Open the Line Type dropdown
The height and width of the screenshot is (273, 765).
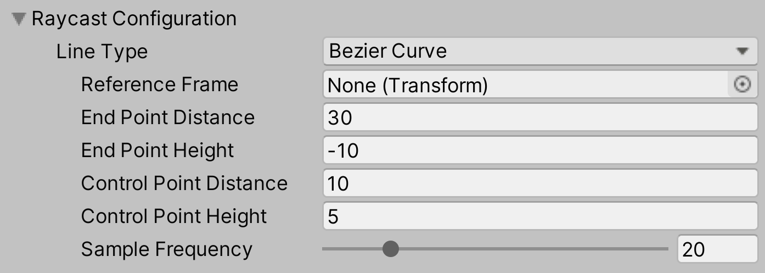click(x=527, y=51)
